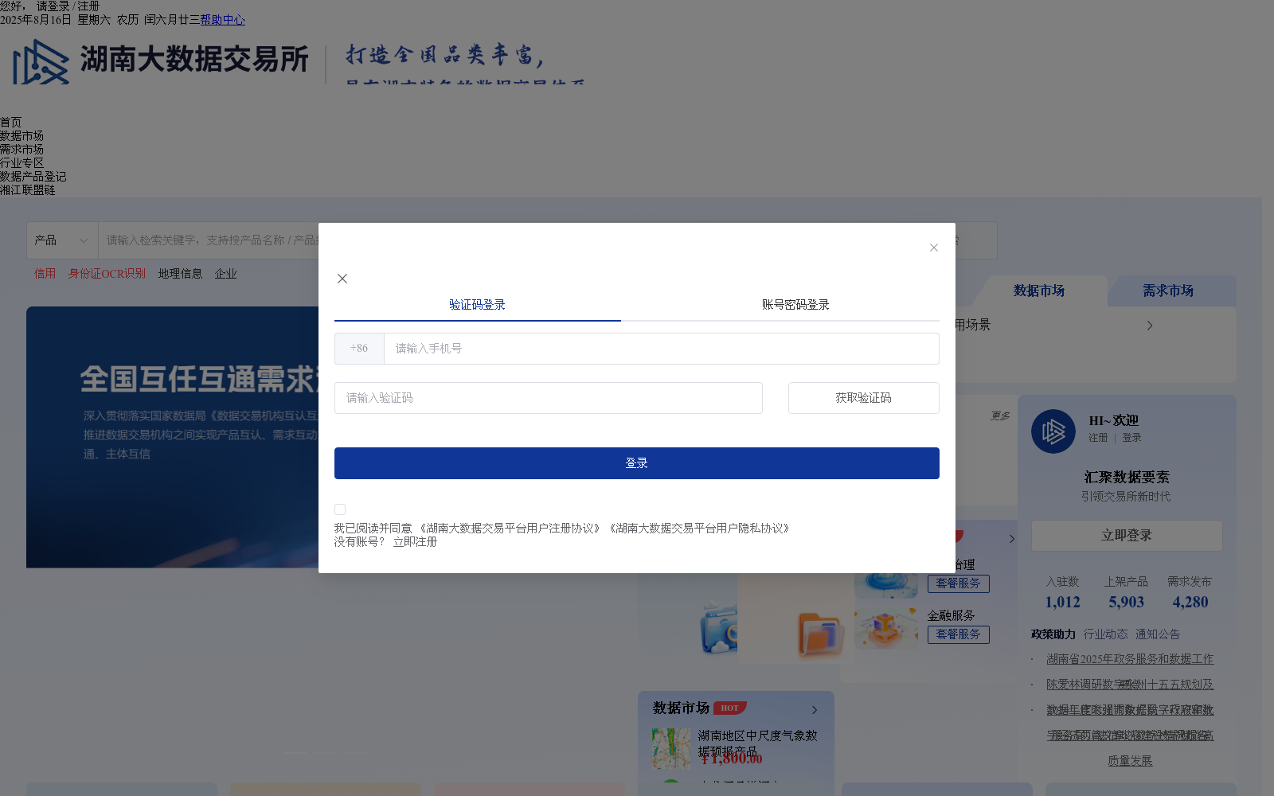Select the 数据市场 tab on the right panel
This screenshot has width=1274, height=796.
pyautogui.click(x=1039, y=291)
